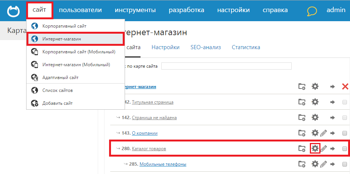
Task: Open the Каталог товаров page link
Action: pos(149,149)
